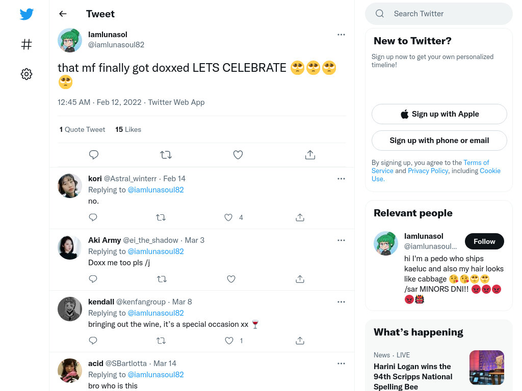Screen dimensions: 522x391
Task: Open Explore via the hashtag icon
Action: [27, 44]
